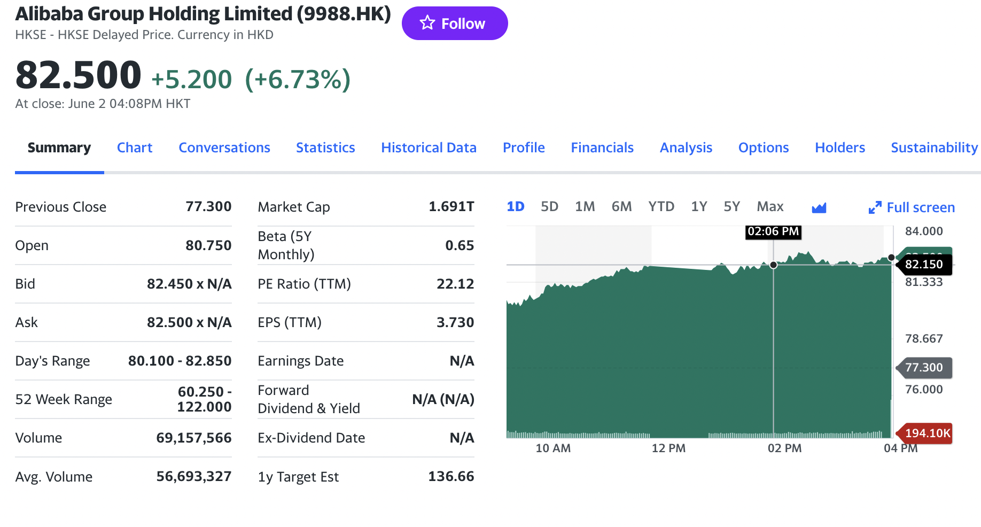Image resolution: width=981 pixels, height=527 pixels.
Task: Select the 5Y chart range
Action: pyautogui.click(x=732, y=206)
